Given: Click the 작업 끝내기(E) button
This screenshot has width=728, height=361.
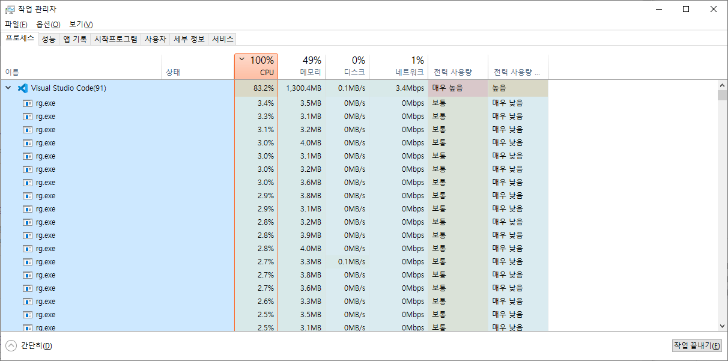Looking at the screenshot, I should [x=697, y=345].
